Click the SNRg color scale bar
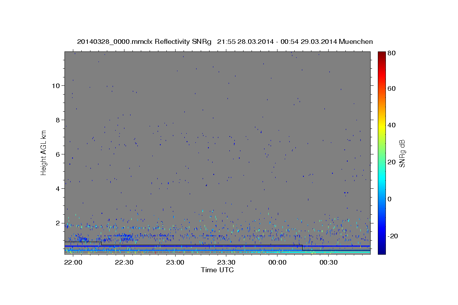This screenshot has height=305, width=458. pos(382,152)
